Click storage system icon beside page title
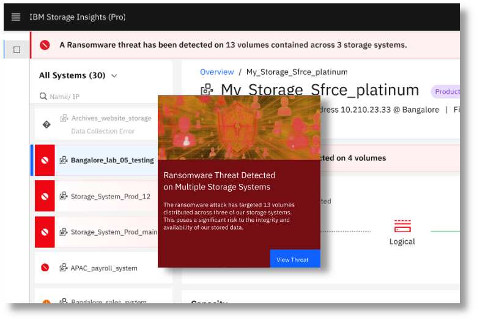Screen dimensions: 477x321 207,90
